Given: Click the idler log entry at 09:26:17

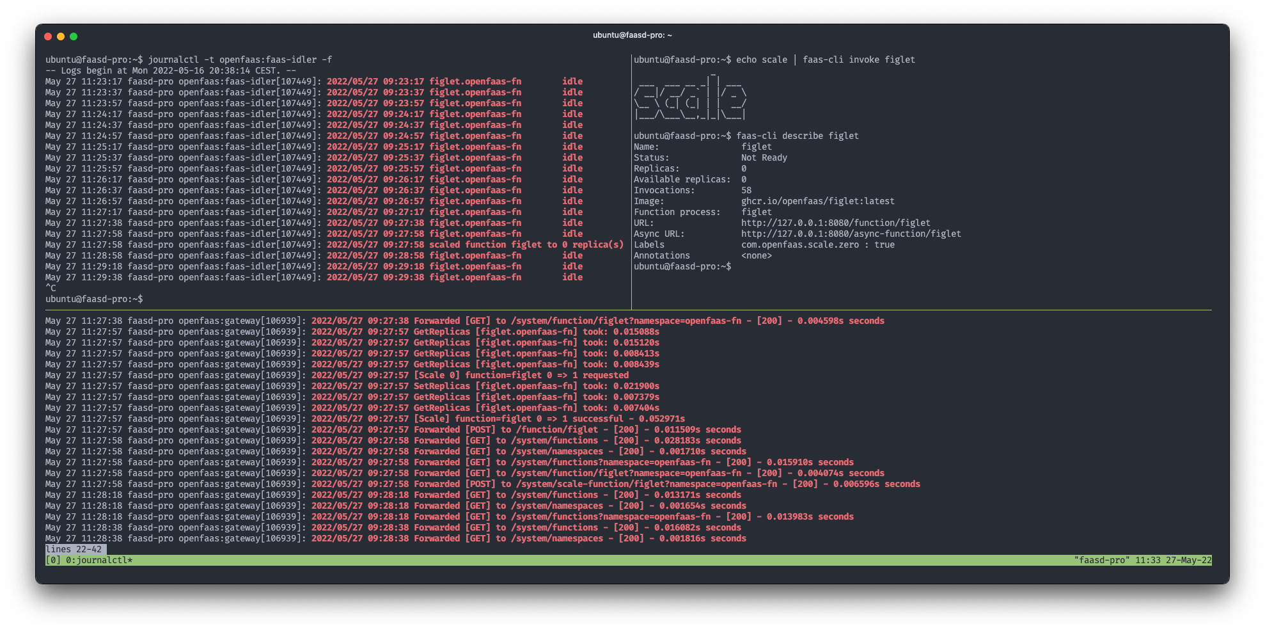Looking at the screenshot, I should pos(314,179).
